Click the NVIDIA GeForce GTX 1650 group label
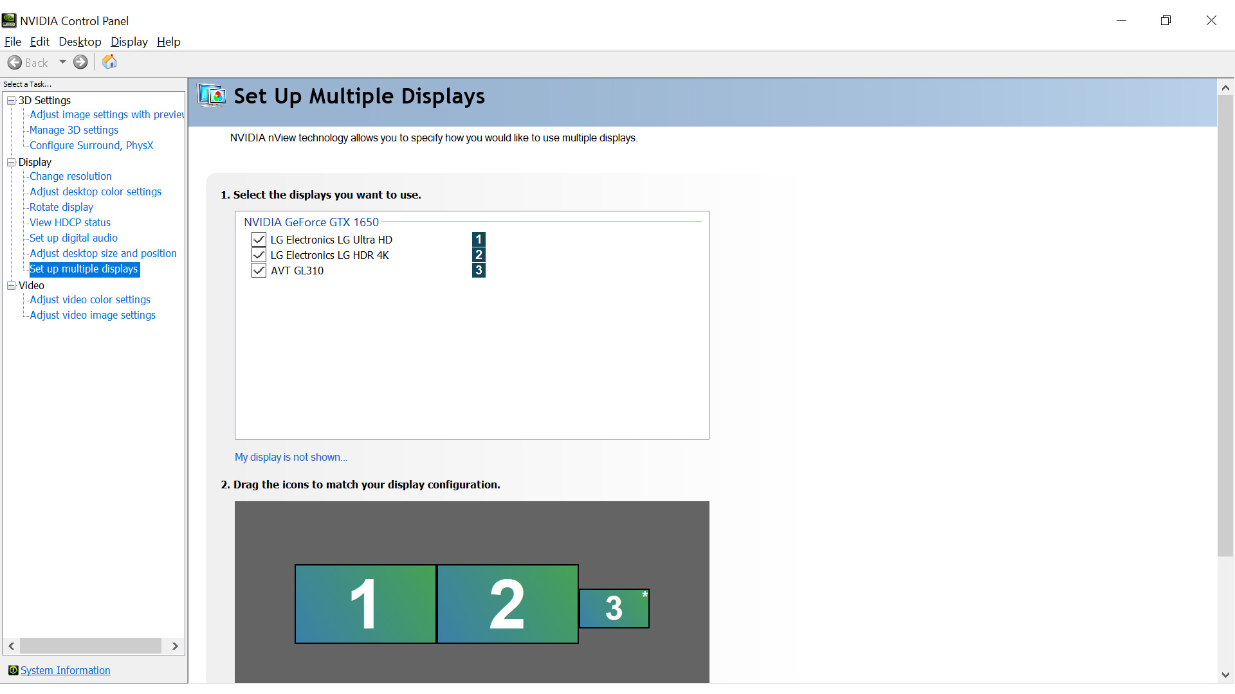The image size is (1235, 694). pos(311,222)
